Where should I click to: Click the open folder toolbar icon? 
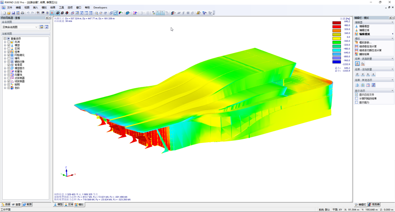click(x=9, y=13)
